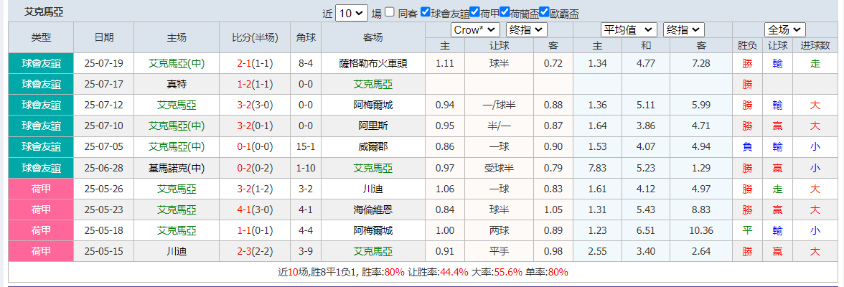Uncheck the 球會友誼 filter checkbox
The height and width of the screenshot is (287, 844).
point(426,12)
